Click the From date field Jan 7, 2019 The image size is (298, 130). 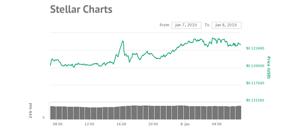pyautogui.click(x=186, y=25)
